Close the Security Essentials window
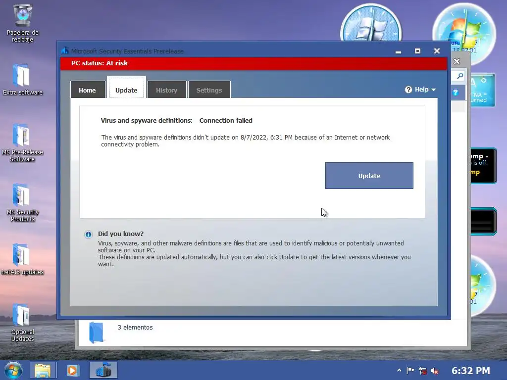 click(x=437, y=51)
